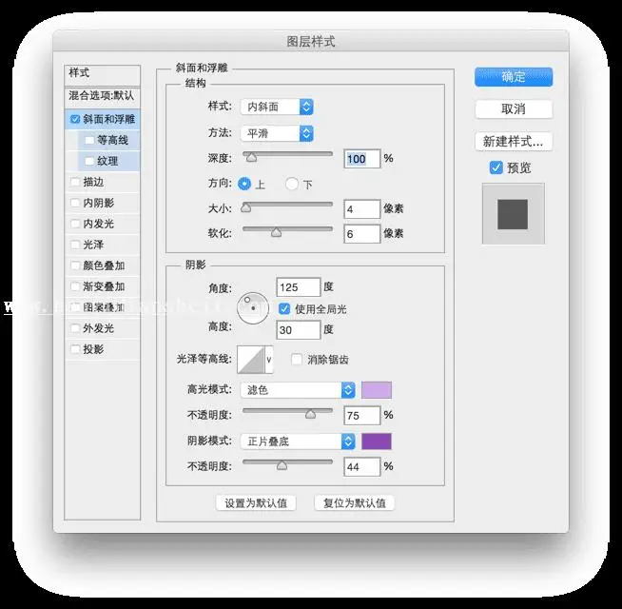The width and height of the screenshot is (622, 609).
Task: Click shadow opacity field showing 44
Action: (362, 466)
